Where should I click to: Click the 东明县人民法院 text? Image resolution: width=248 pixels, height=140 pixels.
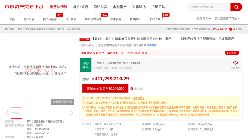pyautogui.click(x=35, y=137)
